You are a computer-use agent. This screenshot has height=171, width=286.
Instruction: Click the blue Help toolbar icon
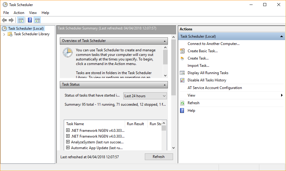[30, 20]
